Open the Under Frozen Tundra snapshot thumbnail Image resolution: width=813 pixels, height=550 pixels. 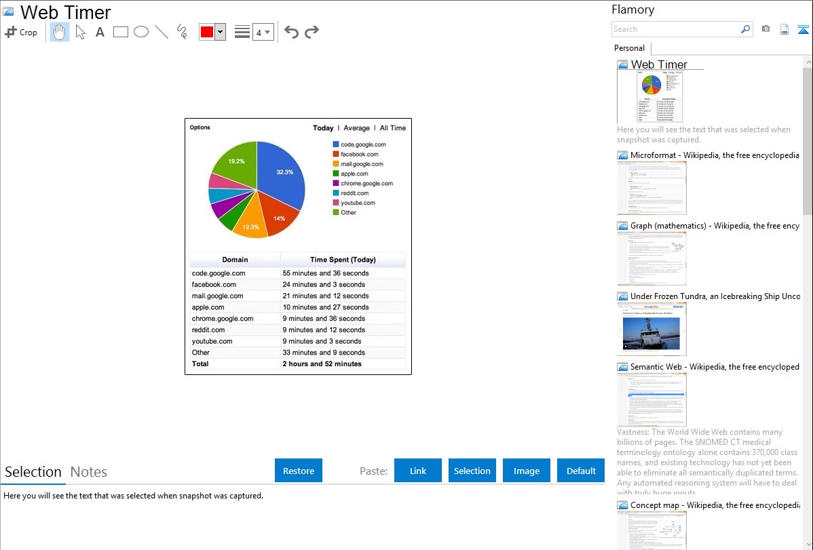(x=651, y=329)
